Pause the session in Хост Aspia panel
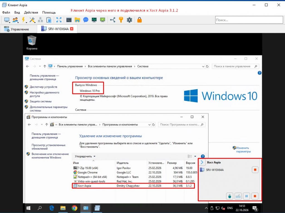The height and width of the screenshot is (213, 285). (247, 196)
